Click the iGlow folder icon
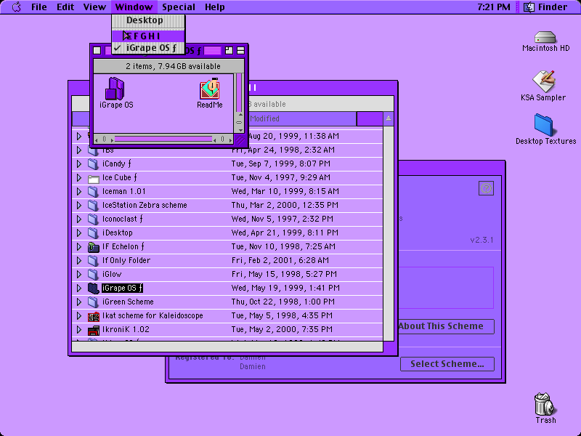Viewport: 581px width, 436px height. (x=93, y=275)
